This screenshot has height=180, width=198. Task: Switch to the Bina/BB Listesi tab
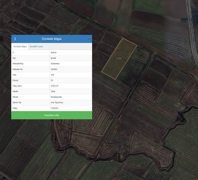(36, 46)
